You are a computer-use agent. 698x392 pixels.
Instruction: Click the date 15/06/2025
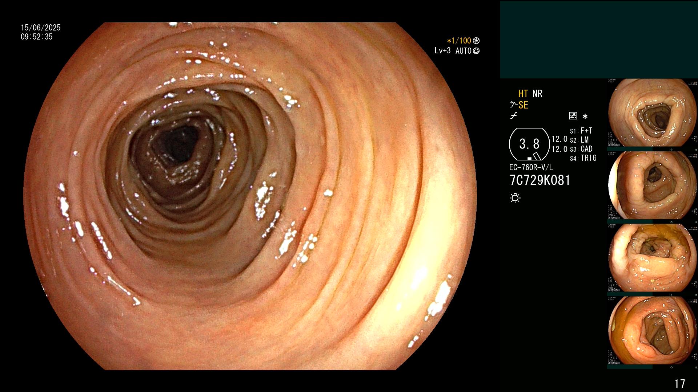[x=41, y=28]
